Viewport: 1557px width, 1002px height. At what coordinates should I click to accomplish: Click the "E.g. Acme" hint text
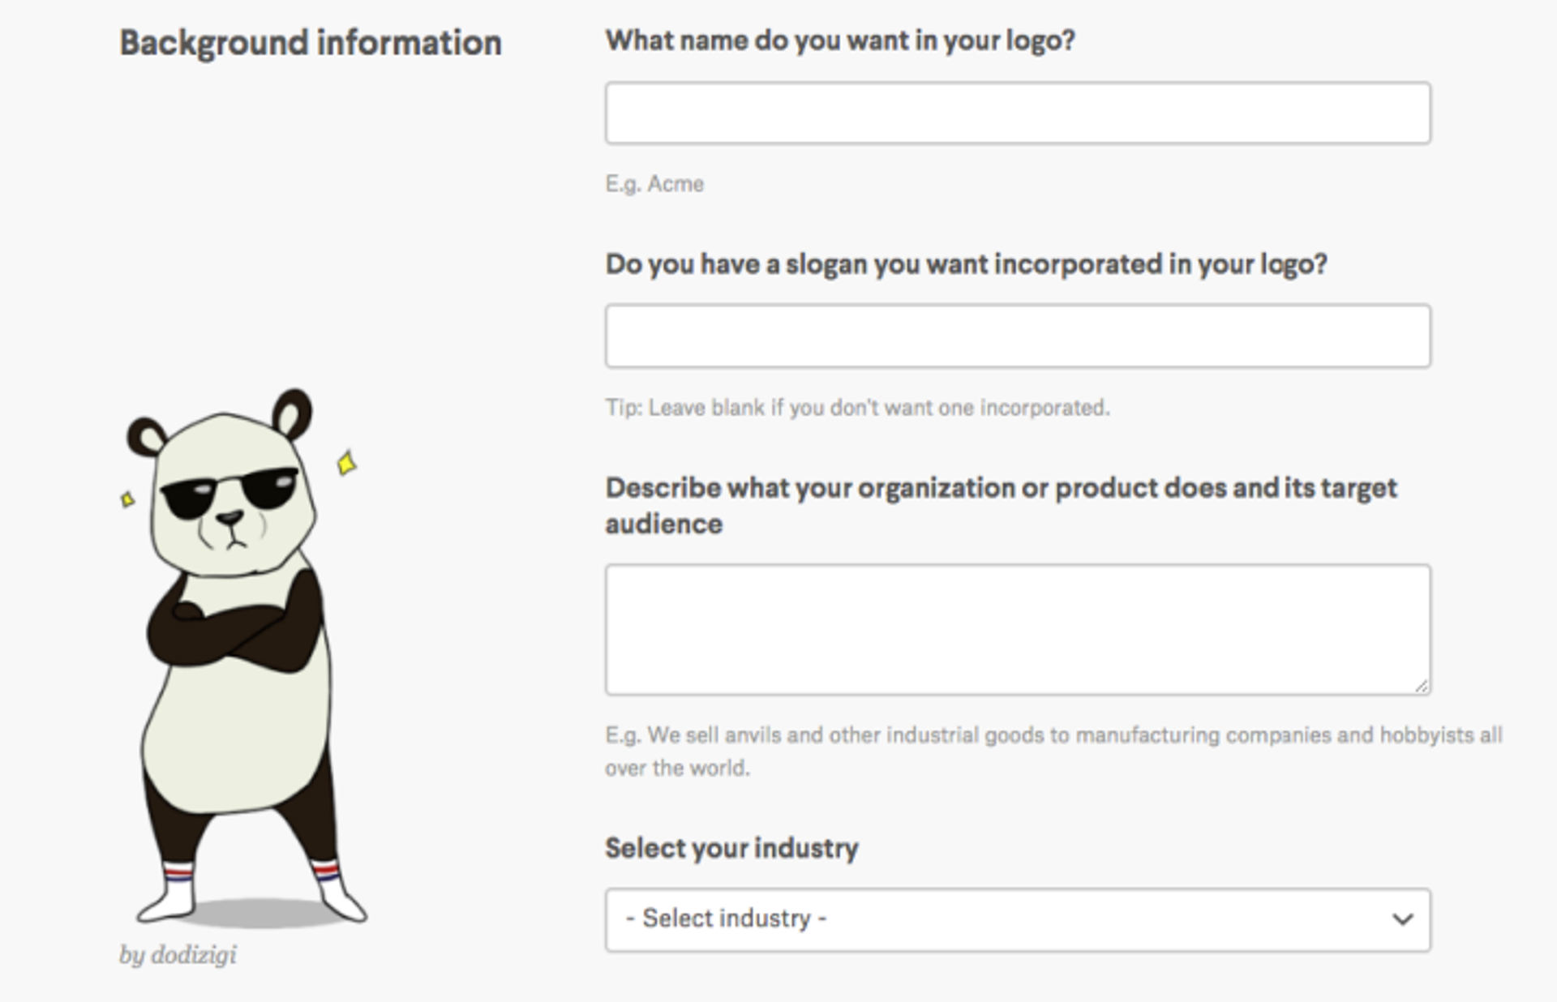(654, 184)
